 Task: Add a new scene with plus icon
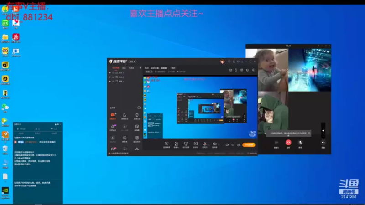[x=140, y=68]
